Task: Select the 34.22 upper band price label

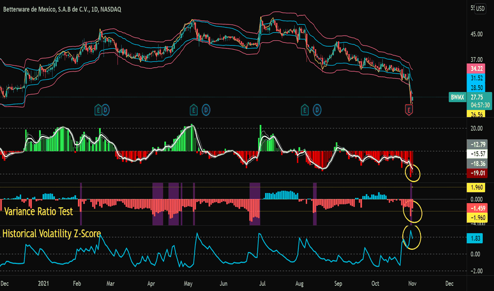Action: tap(476, 69)
